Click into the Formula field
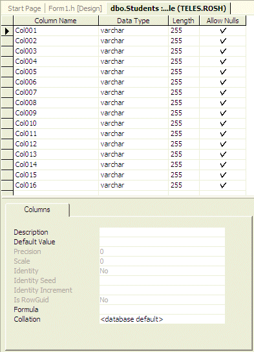Screen dimensions: 254x352 (162, 309)
